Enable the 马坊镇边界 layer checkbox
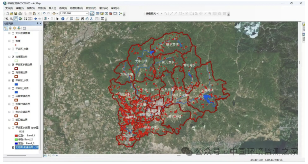308x164 pixels. click(x=13, y=73)
